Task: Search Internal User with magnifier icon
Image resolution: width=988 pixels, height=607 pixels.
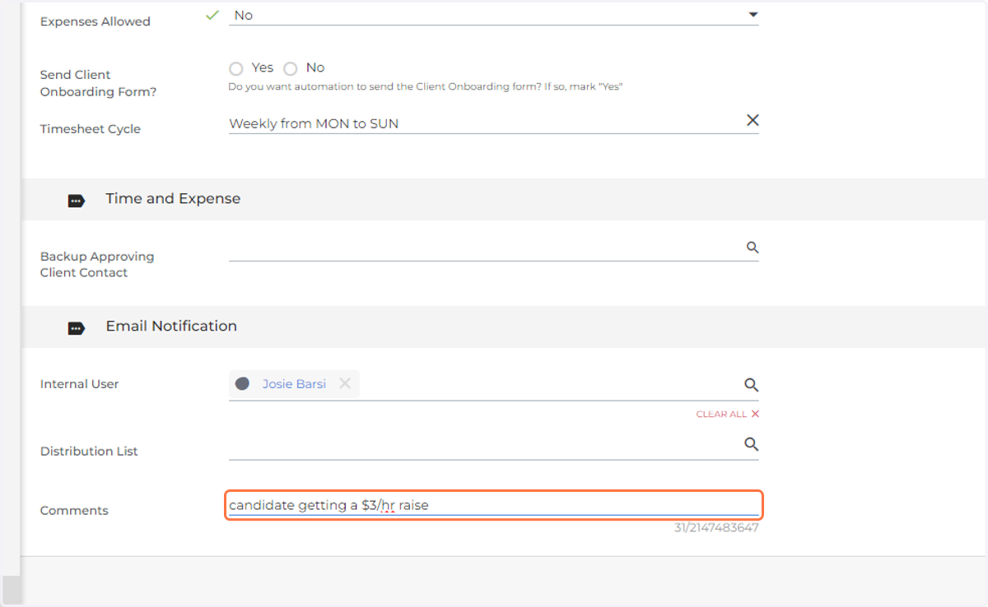Action: 751,384
